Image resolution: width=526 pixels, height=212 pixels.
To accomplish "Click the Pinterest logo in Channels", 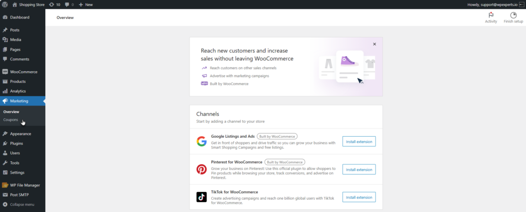I will pos(201,169).
